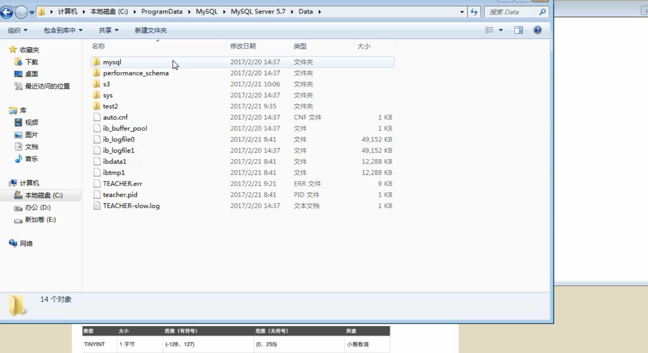Click the 49,152 KB size of ib_logfile0

tap(377, 139)
